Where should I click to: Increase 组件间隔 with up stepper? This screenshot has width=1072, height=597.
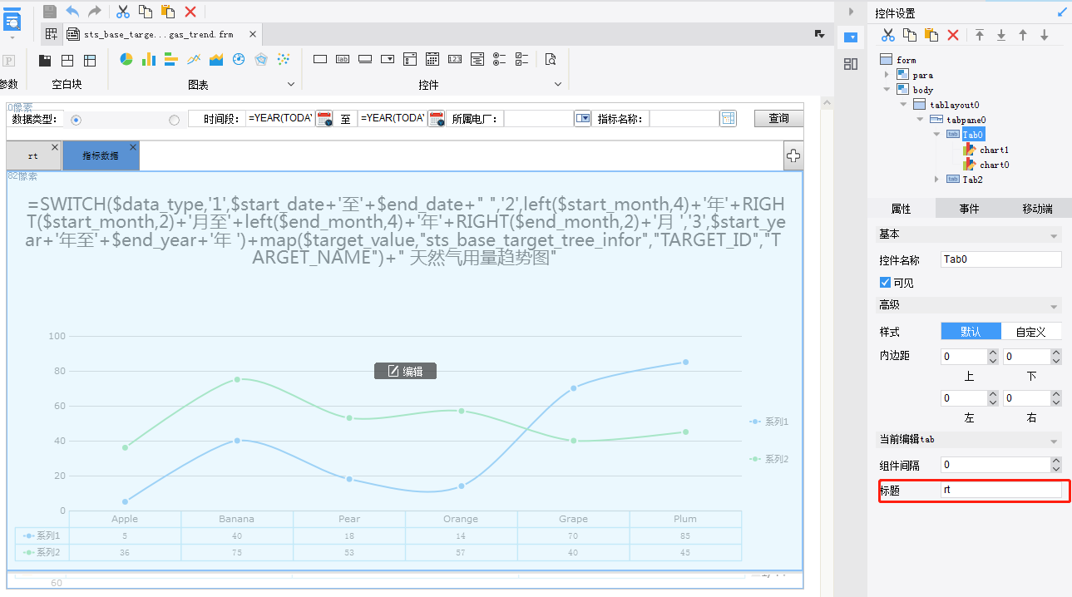coord(1056,461)
